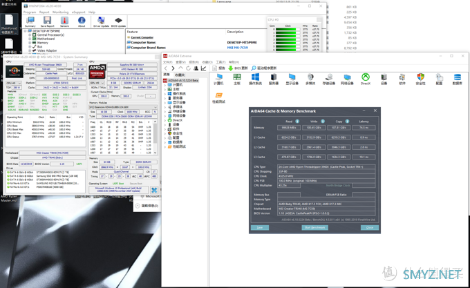This screenshot has width=470, height=288.
Task: Open the Report menu in HWiNFO64
Action: [44, 12]
